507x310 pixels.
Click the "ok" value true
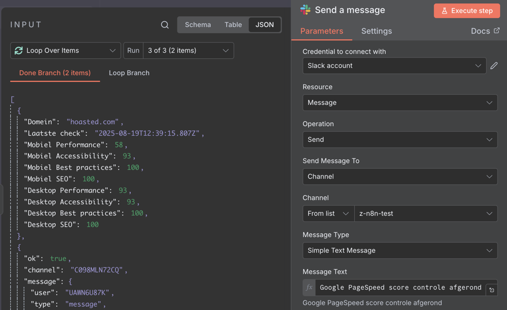pyautogui.click(x=58, y=258)
